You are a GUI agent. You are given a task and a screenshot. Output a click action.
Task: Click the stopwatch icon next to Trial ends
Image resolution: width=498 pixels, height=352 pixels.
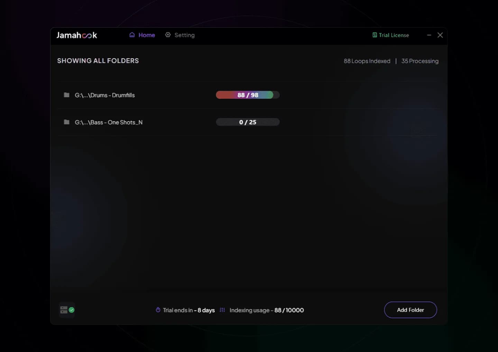point(158,310)
